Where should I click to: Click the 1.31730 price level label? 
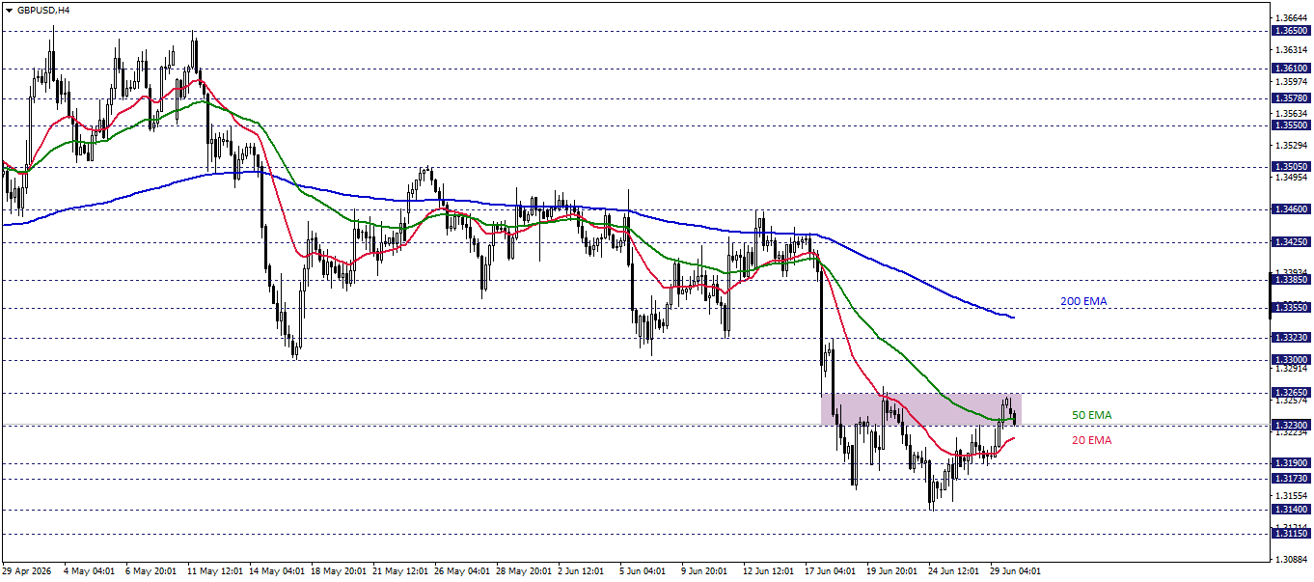click(x=1291, y=479)
